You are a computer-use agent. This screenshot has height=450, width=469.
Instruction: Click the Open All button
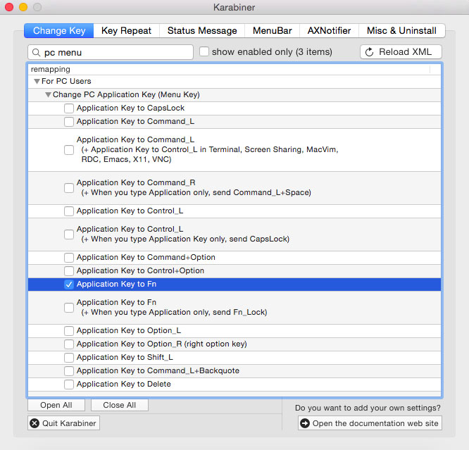pos(56,405)
